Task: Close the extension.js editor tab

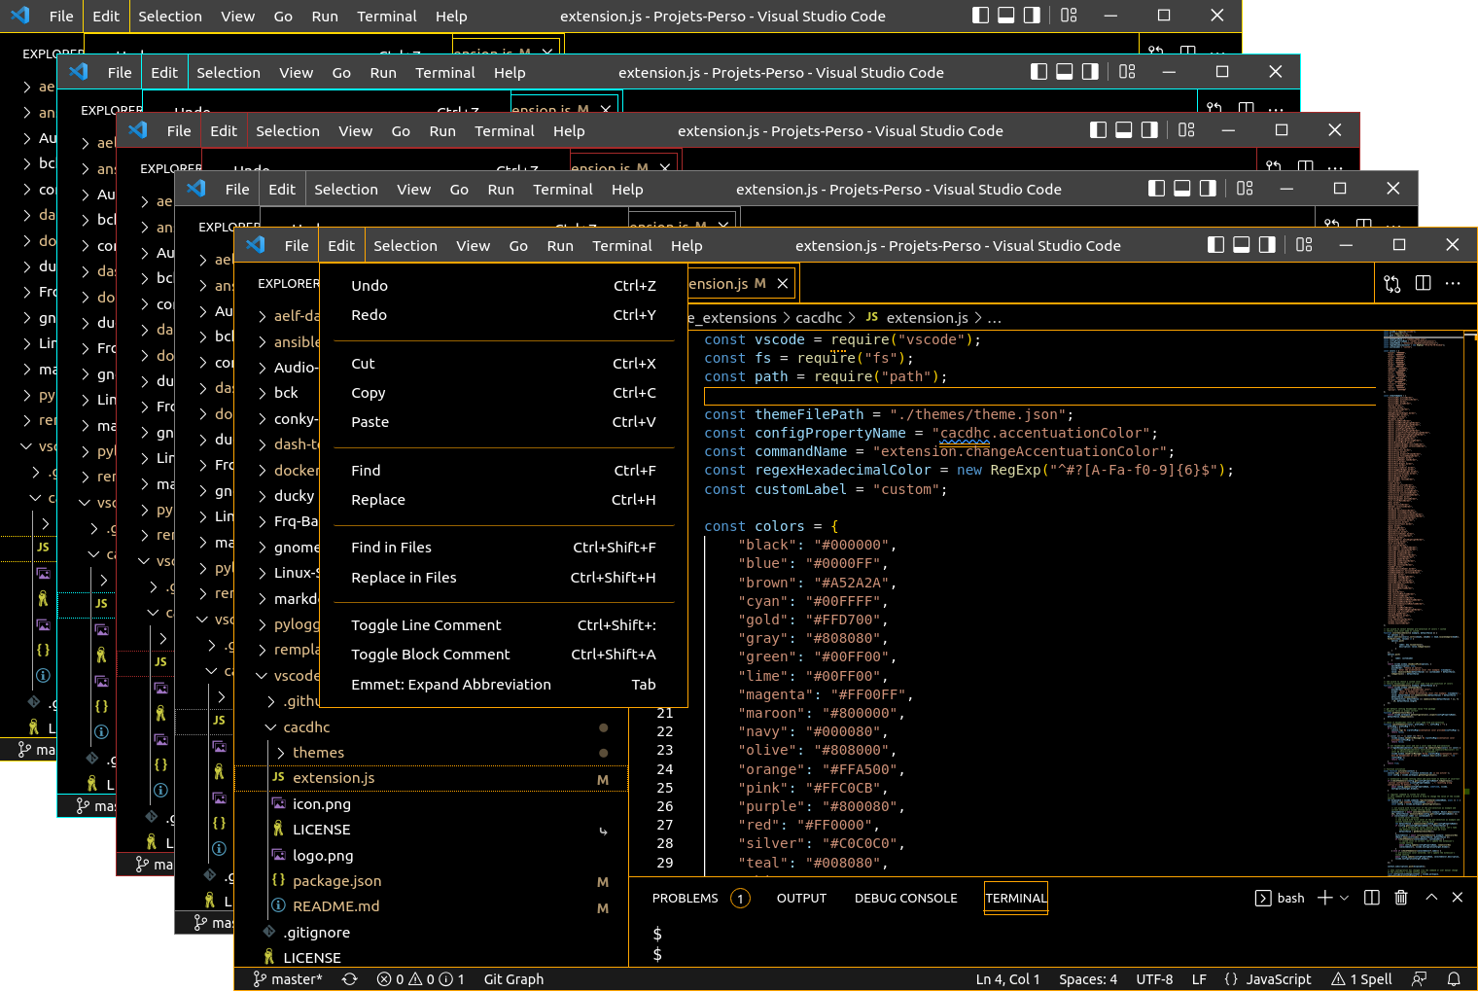Action: click(783, 283)
